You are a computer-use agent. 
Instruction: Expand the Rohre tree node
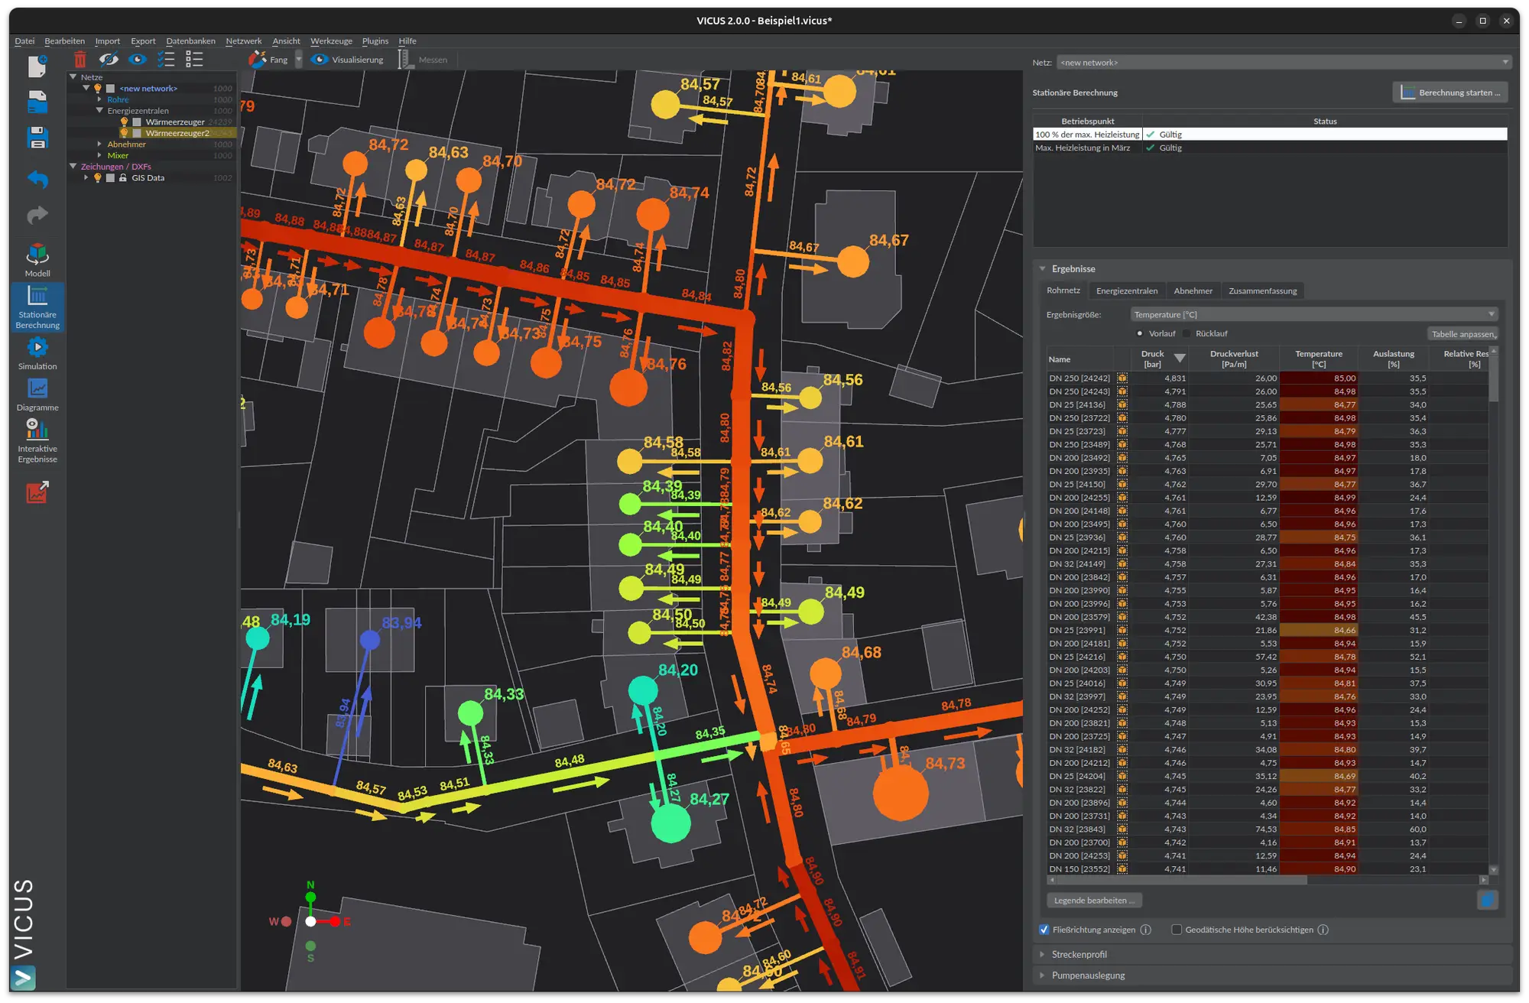click(99, 99)
